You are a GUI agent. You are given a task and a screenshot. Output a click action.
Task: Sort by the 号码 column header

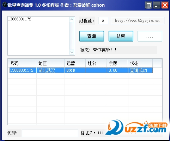(22, 63)
